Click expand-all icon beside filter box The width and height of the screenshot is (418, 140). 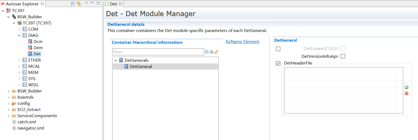click(212, 52)
